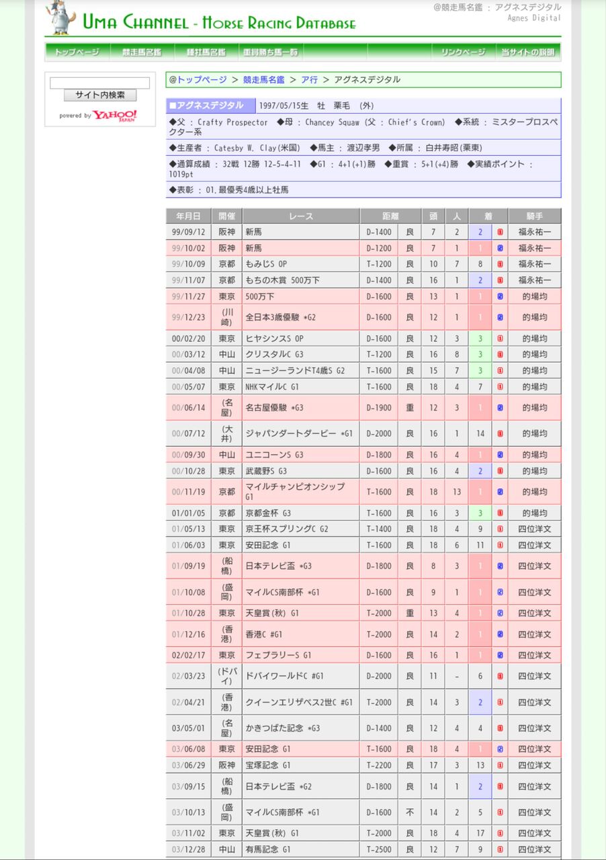Focus the site search text field
Viewport: 606px width, 860px height.
click(100, 83)
